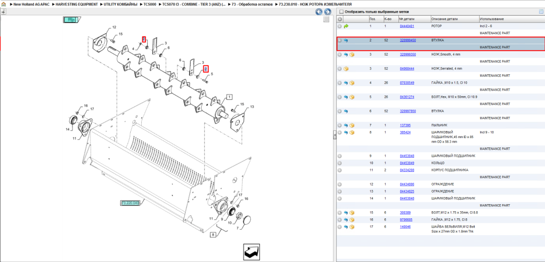Click the select-all circle in the table header
545x262 pixels.
point(340,19)
